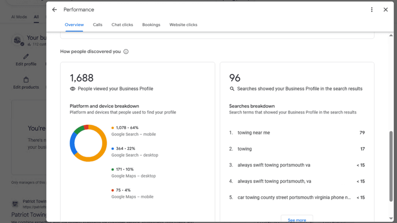Click the back arrow next to Performance
397x223 pixels.
coord(55,10)
